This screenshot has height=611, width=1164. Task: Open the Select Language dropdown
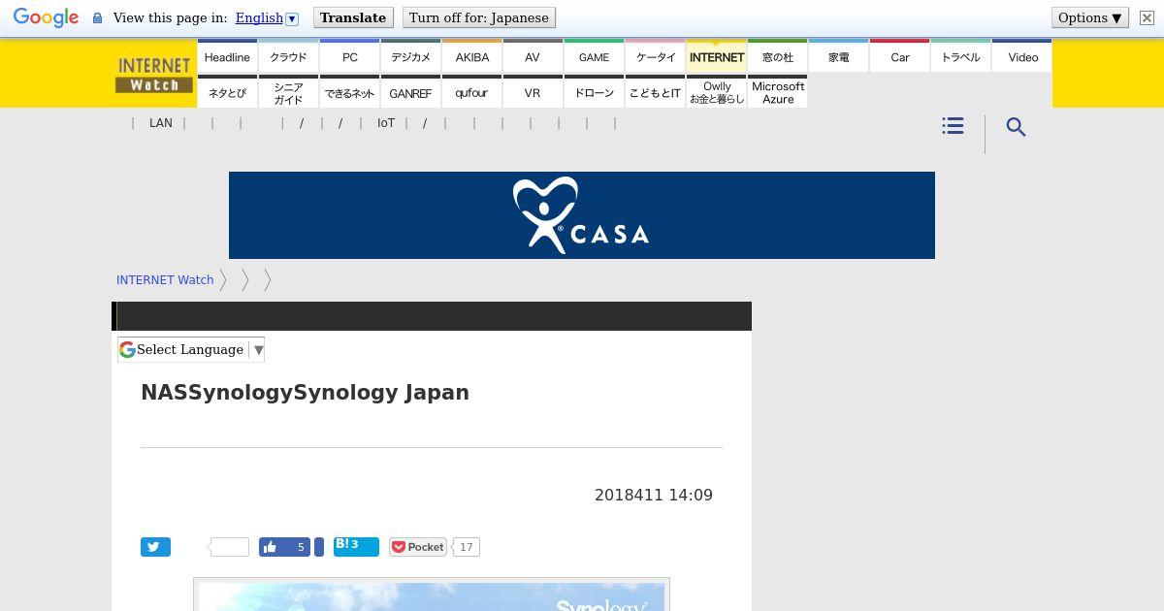(191, 350)
